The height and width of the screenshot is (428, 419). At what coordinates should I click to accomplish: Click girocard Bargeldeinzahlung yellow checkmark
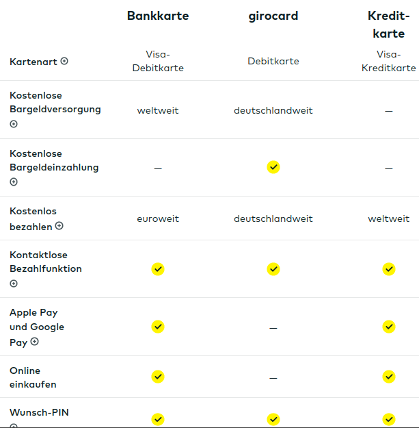(x=273, y=167)
